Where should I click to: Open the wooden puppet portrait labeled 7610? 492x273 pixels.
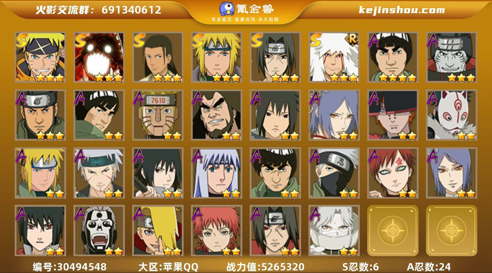click(x=158, y=115)
